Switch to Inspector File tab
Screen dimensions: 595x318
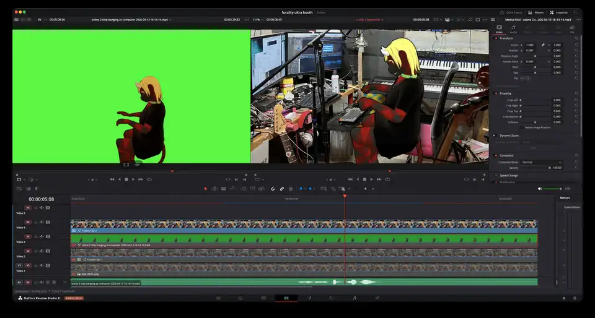click(x=572, y=29)
